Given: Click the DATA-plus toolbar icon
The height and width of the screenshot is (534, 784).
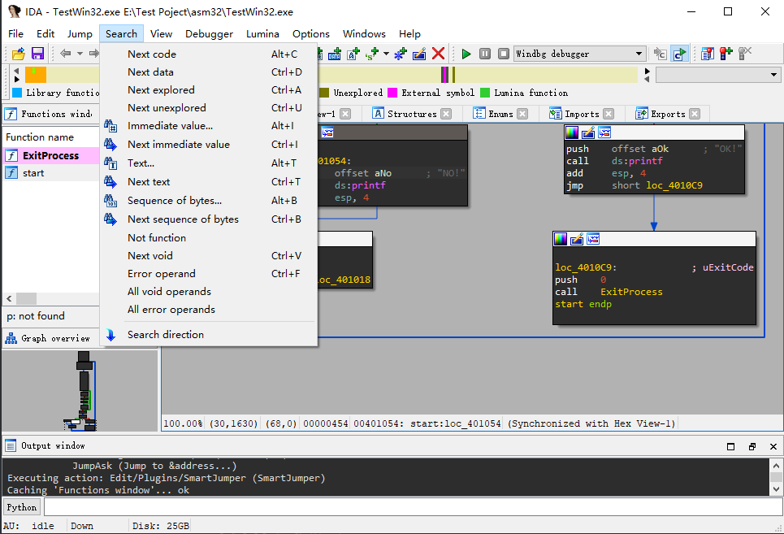Looking at the screenshot, I should [335, 54].
